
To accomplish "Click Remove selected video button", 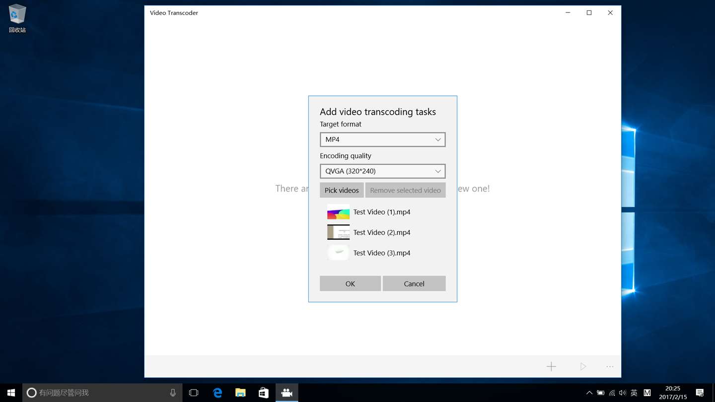I will tap(405, 190).
